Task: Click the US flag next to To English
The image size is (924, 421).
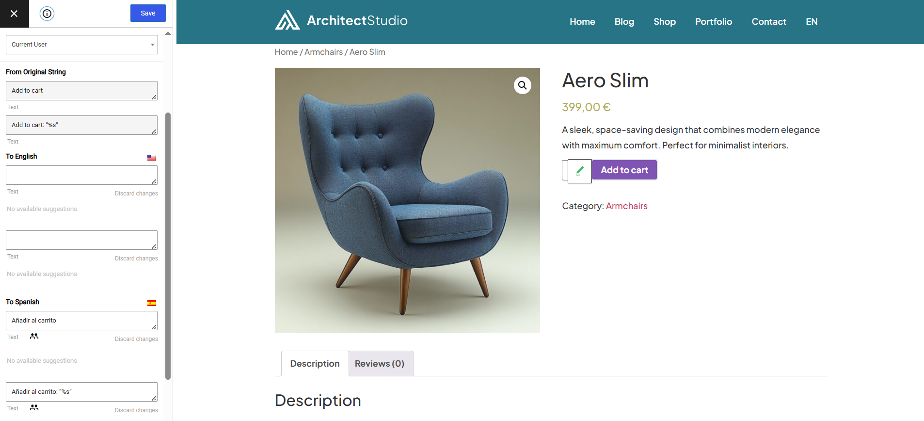Action: [x=152, y=158]
